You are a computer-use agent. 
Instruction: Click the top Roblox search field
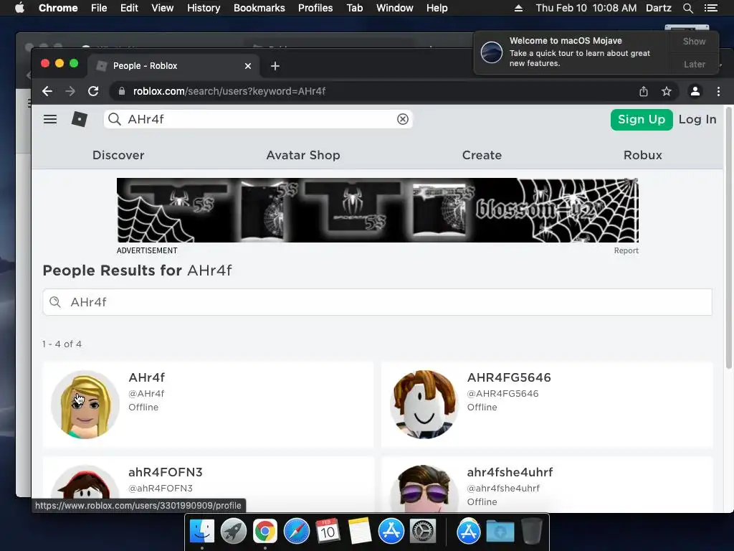tap(257, 120)
